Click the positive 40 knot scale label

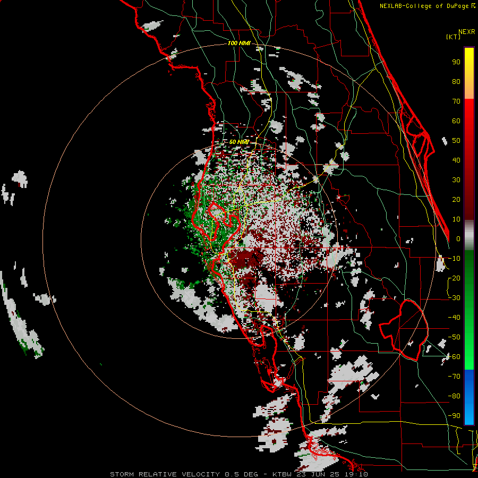pyautogui.click(x=456, y=160)
